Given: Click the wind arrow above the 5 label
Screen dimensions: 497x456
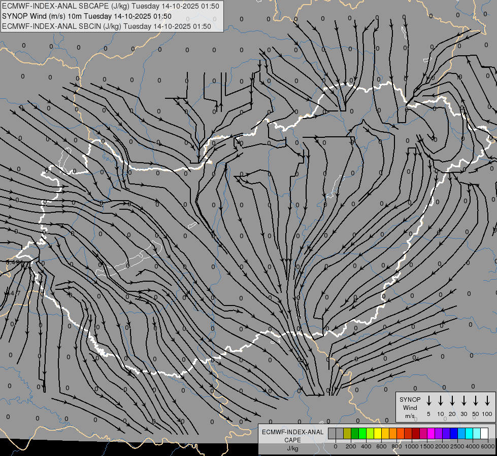Looking at the screenshot, I should tap(428, 401).
